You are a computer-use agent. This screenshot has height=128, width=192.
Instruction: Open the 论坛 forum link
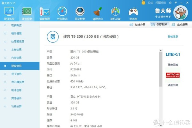150,3
